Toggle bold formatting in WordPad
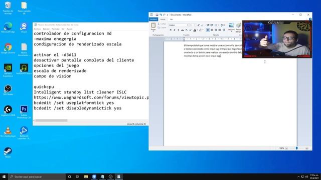 (171, 30)
